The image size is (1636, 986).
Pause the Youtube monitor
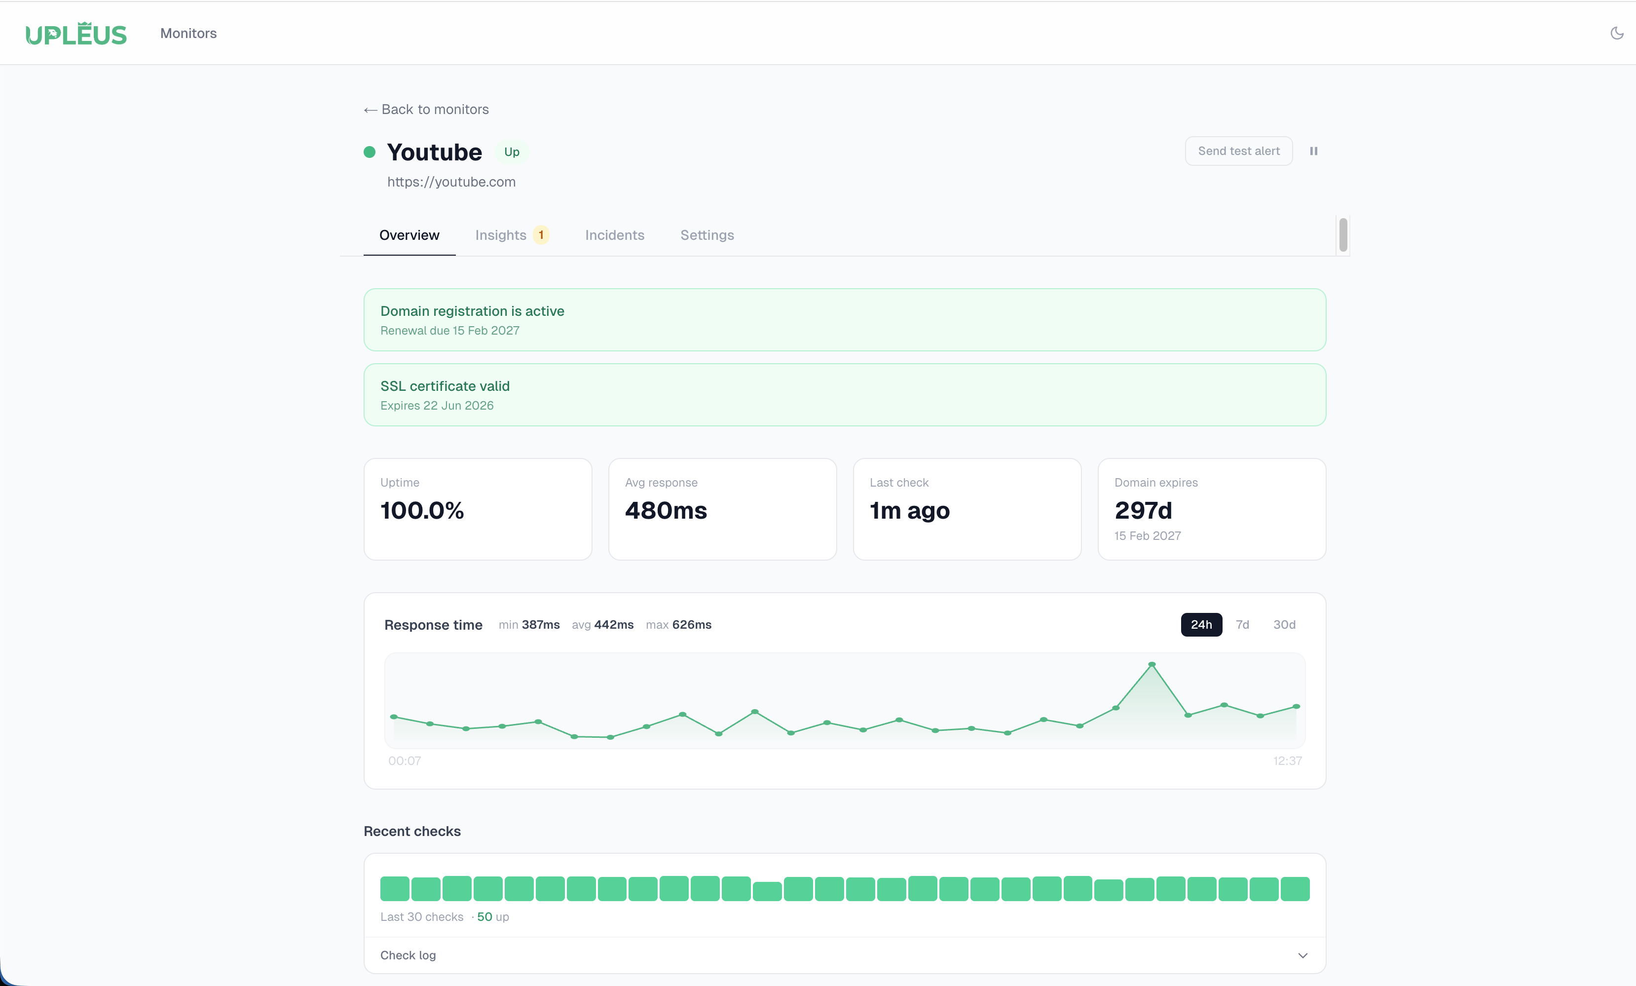click(1313, 152)
